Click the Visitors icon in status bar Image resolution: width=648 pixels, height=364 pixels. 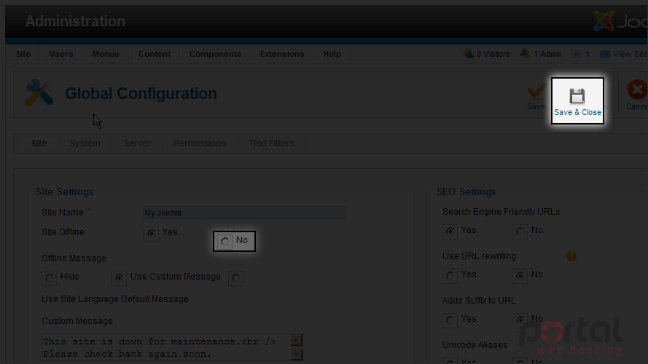(469, 54)
